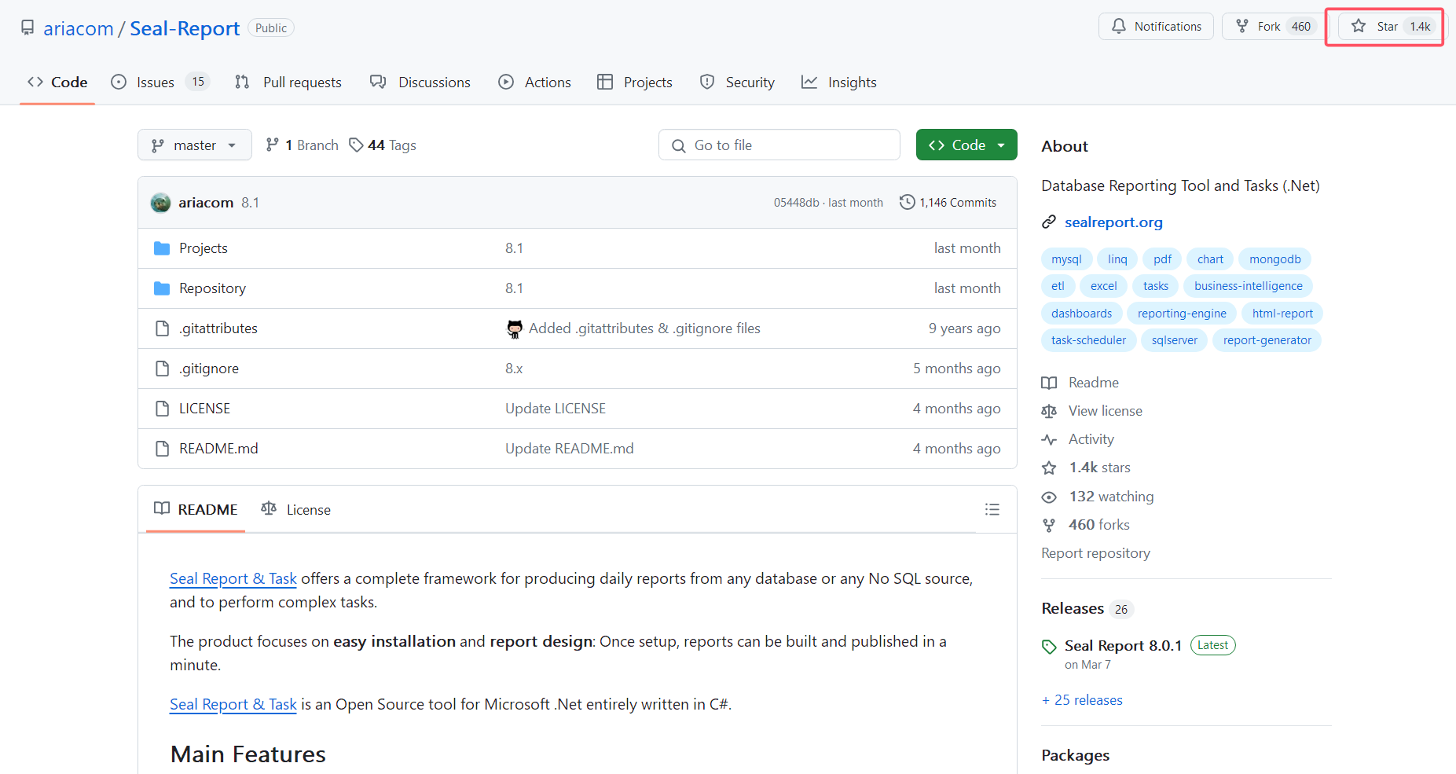Image resolution: width=1456 pixels, height=774 pixels.
Task: Open the .gitattributes file
Action: point(218,328)
